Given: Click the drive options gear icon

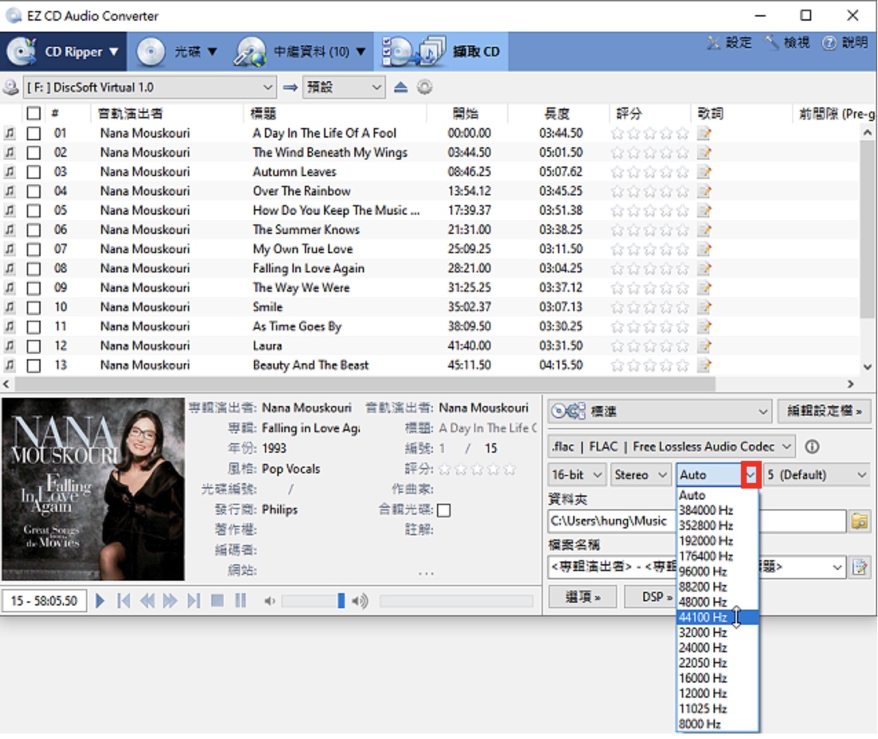Looking at the screenshot, I should 425,87.
